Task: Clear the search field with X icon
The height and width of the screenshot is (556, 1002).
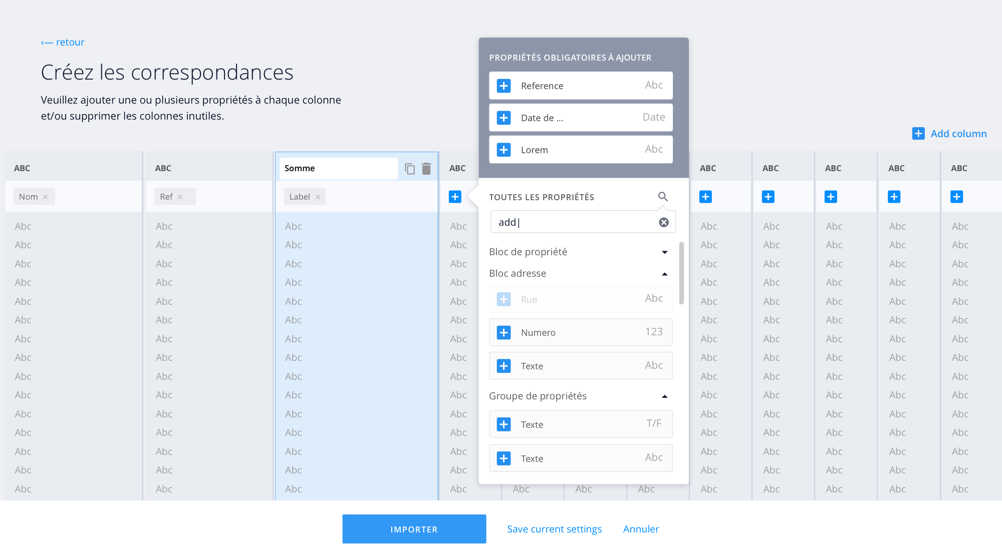Action: pos(664,222)
